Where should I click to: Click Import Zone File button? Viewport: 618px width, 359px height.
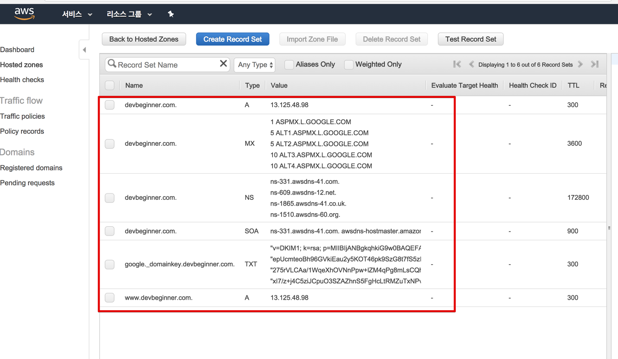tap(312, 39)
